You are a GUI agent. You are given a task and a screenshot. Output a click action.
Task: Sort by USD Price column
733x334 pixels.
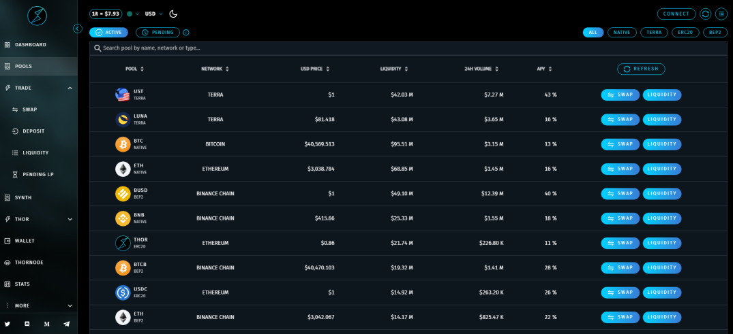[315, 69]
